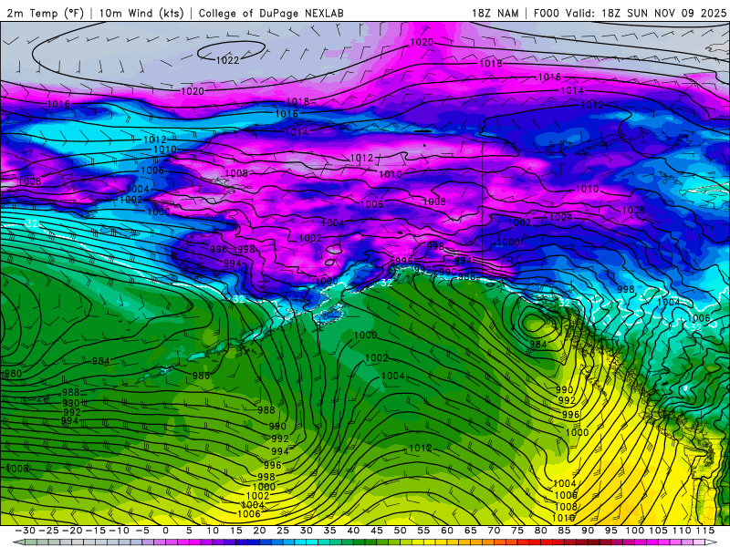Click the legend value 110
This screenshot has width=730, height=547.
(x=682, y=531)
